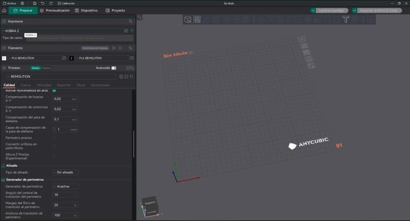Collapse the left sidebar panel
410x221 pixels.
(x=139, y=17)
